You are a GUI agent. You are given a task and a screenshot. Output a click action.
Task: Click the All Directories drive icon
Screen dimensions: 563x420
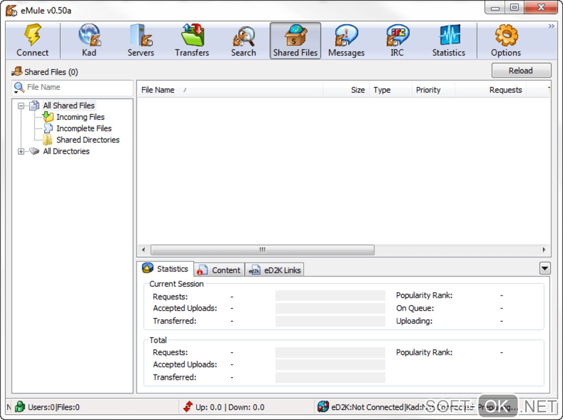(34, 151)
